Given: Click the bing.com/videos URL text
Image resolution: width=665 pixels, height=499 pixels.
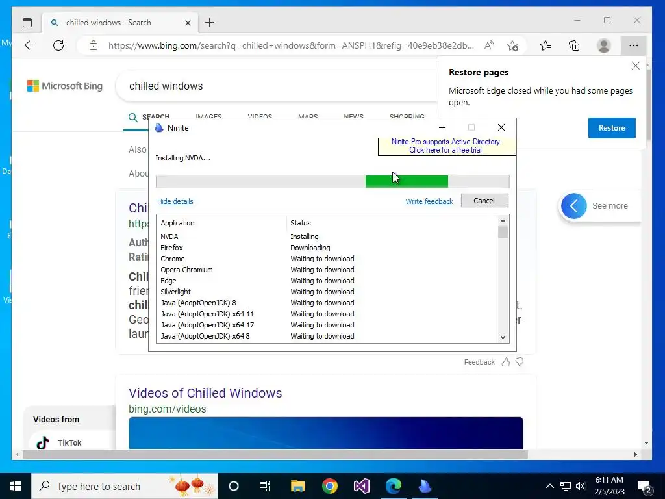Looking at the screenshot, I should tap(168, 409).
